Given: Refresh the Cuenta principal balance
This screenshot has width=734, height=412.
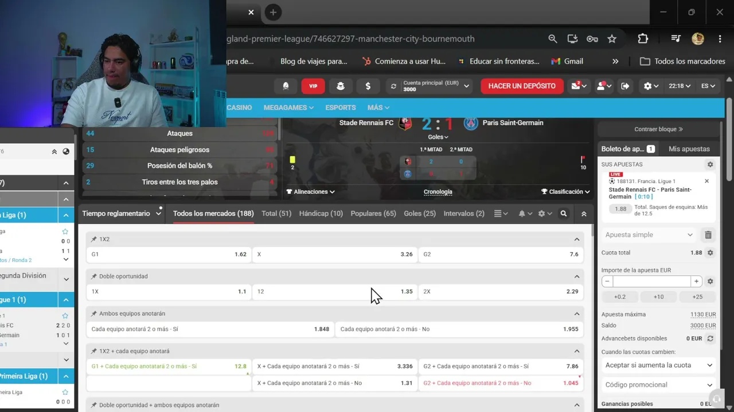Looking at the screenshot, I should point(393,86).
